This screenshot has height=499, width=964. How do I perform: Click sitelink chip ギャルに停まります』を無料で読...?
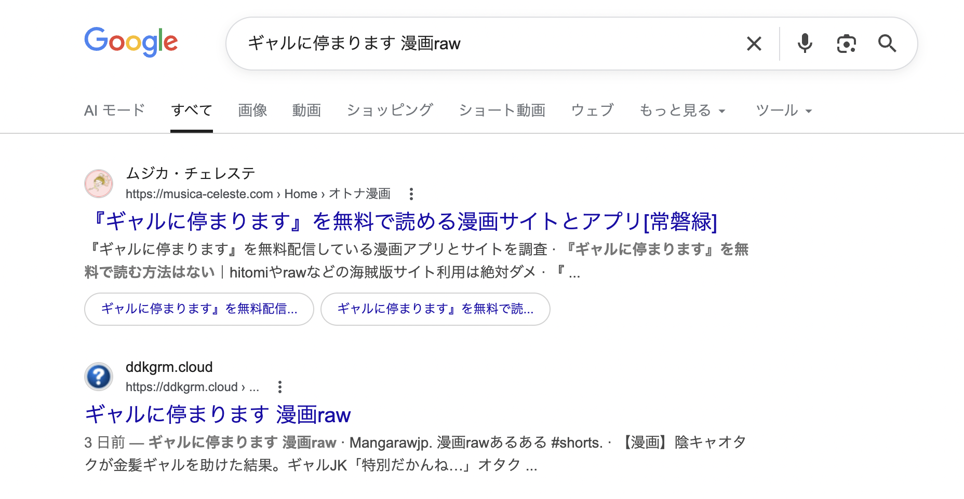(435, 309)
